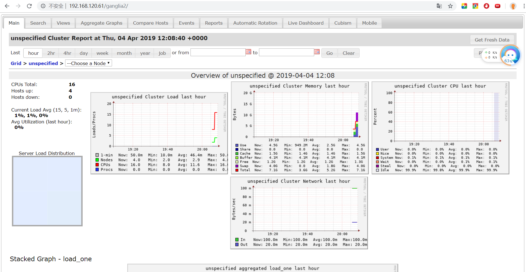The height and width of the screenshot is (272, 526).
Task: Open the Compare Hosts tab
Action: click(x=151, y=23)
